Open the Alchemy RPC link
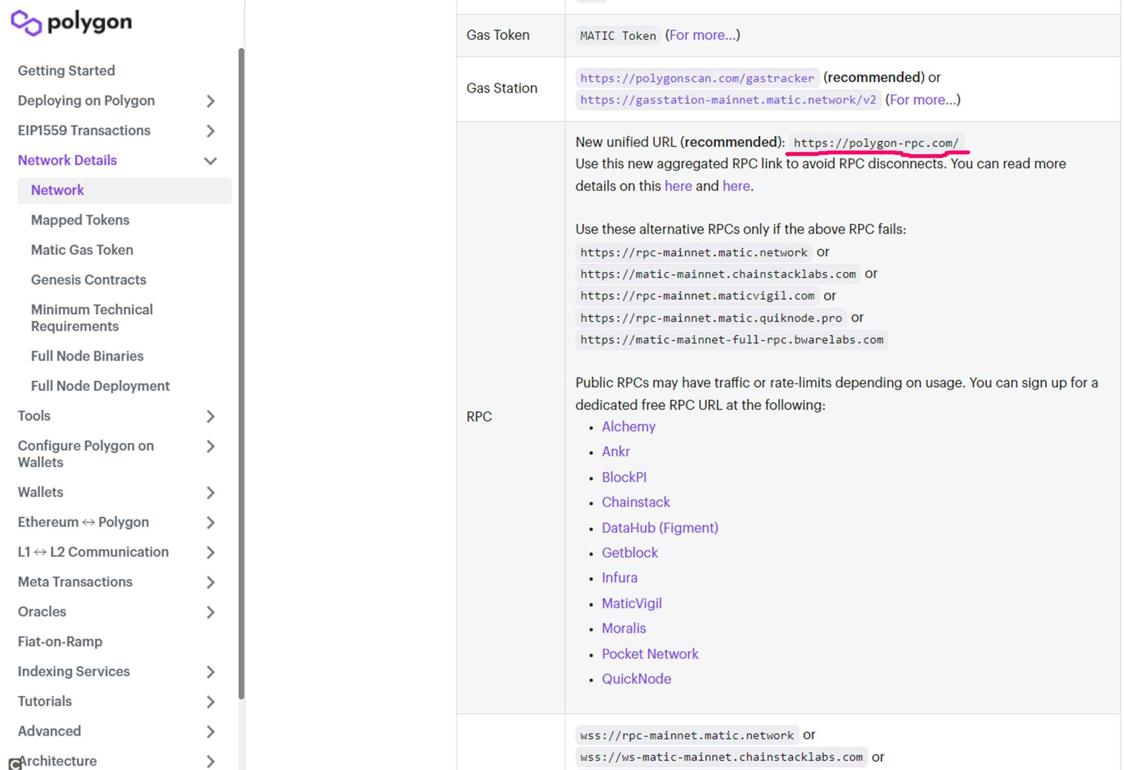The height and width of the screenshot is (770, 1124). click(x=628, y=427)
